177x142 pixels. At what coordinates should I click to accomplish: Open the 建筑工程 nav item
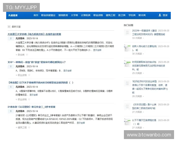(x=111, y=15)
